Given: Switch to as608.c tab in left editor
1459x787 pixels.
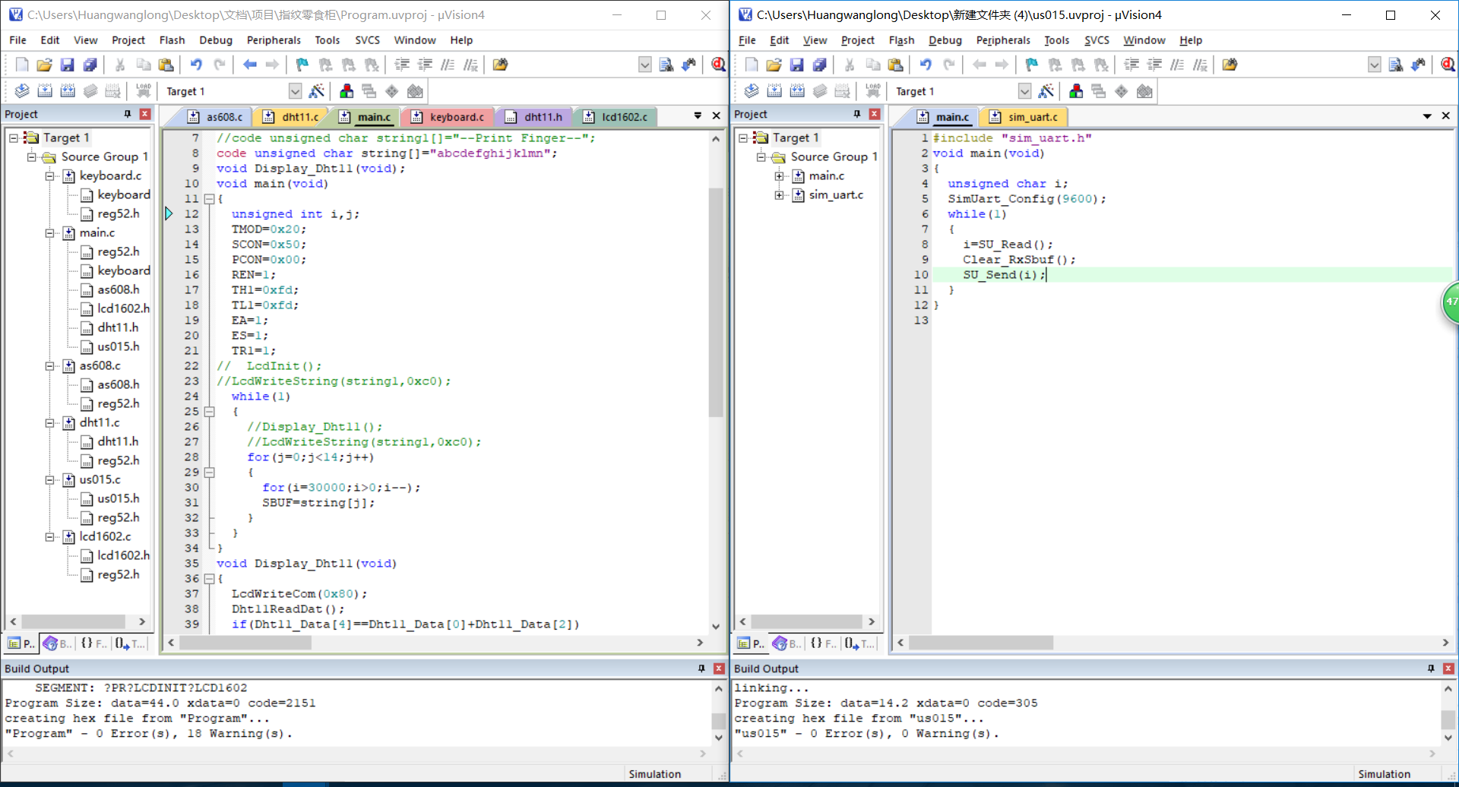Looking at the screenshot, I should [x=217, y=117].
